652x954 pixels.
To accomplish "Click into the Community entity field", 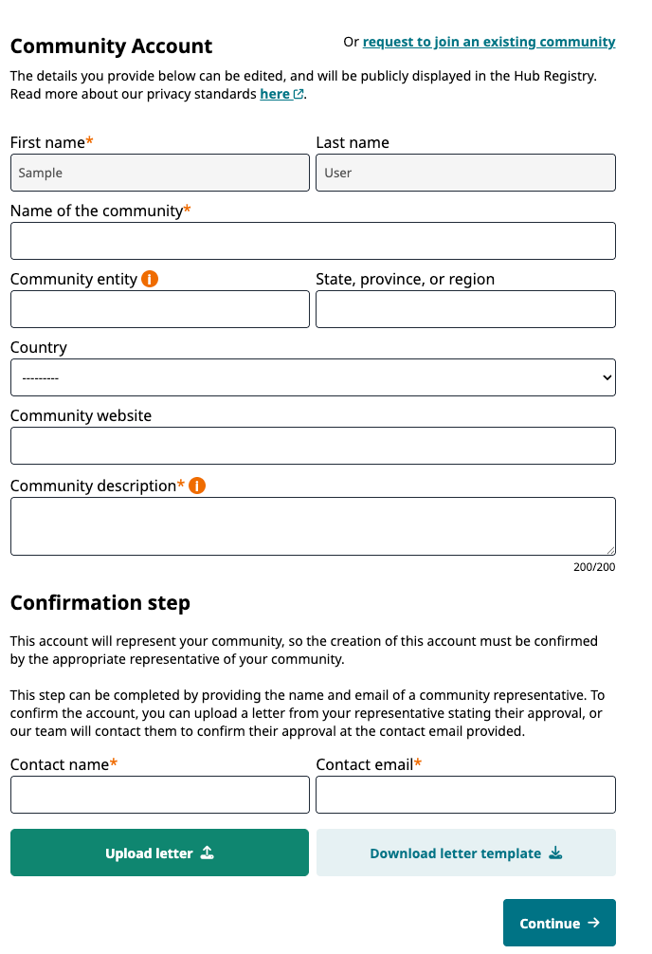I will [160, 309].
